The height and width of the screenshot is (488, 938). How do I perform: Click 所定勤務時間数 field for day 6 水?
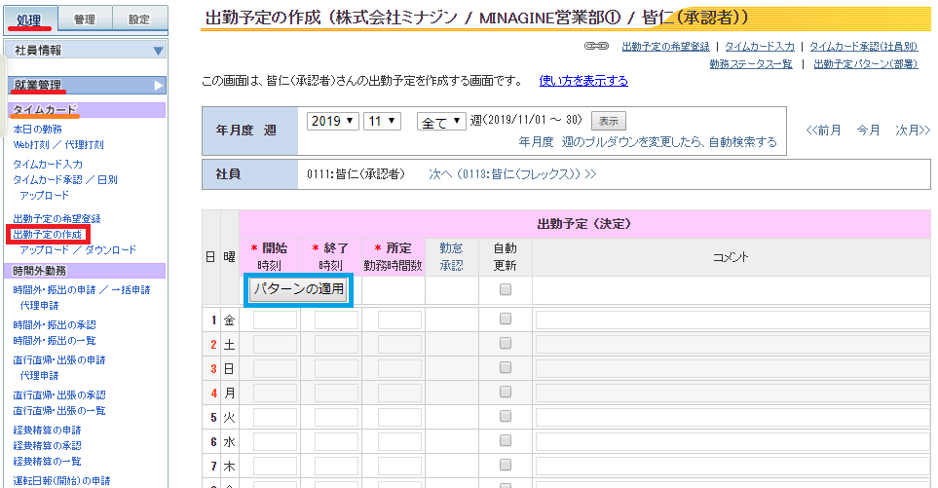399,442
